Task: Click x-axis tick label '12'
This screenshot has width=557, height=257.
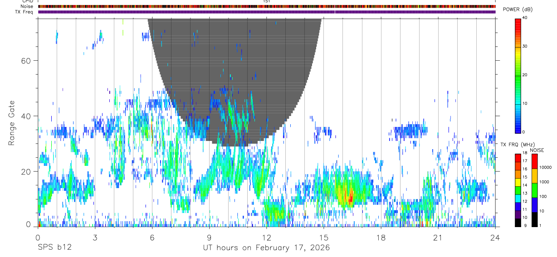Action: (x=267, y=238)
